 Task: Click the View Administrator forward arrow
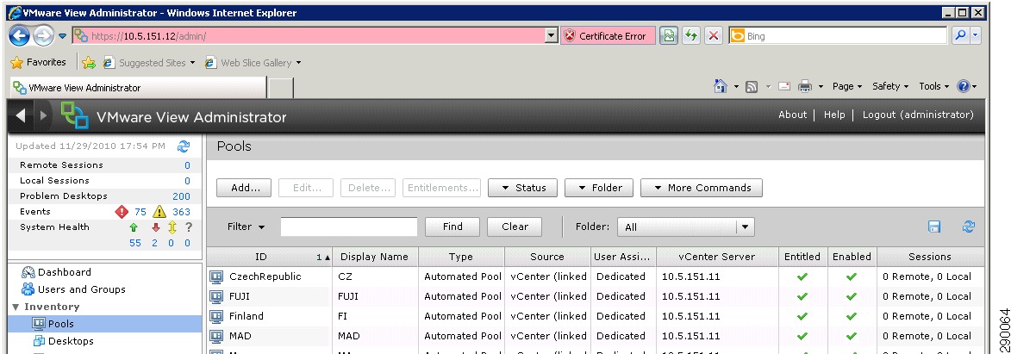pyautogui.click(x=43, y=115)
